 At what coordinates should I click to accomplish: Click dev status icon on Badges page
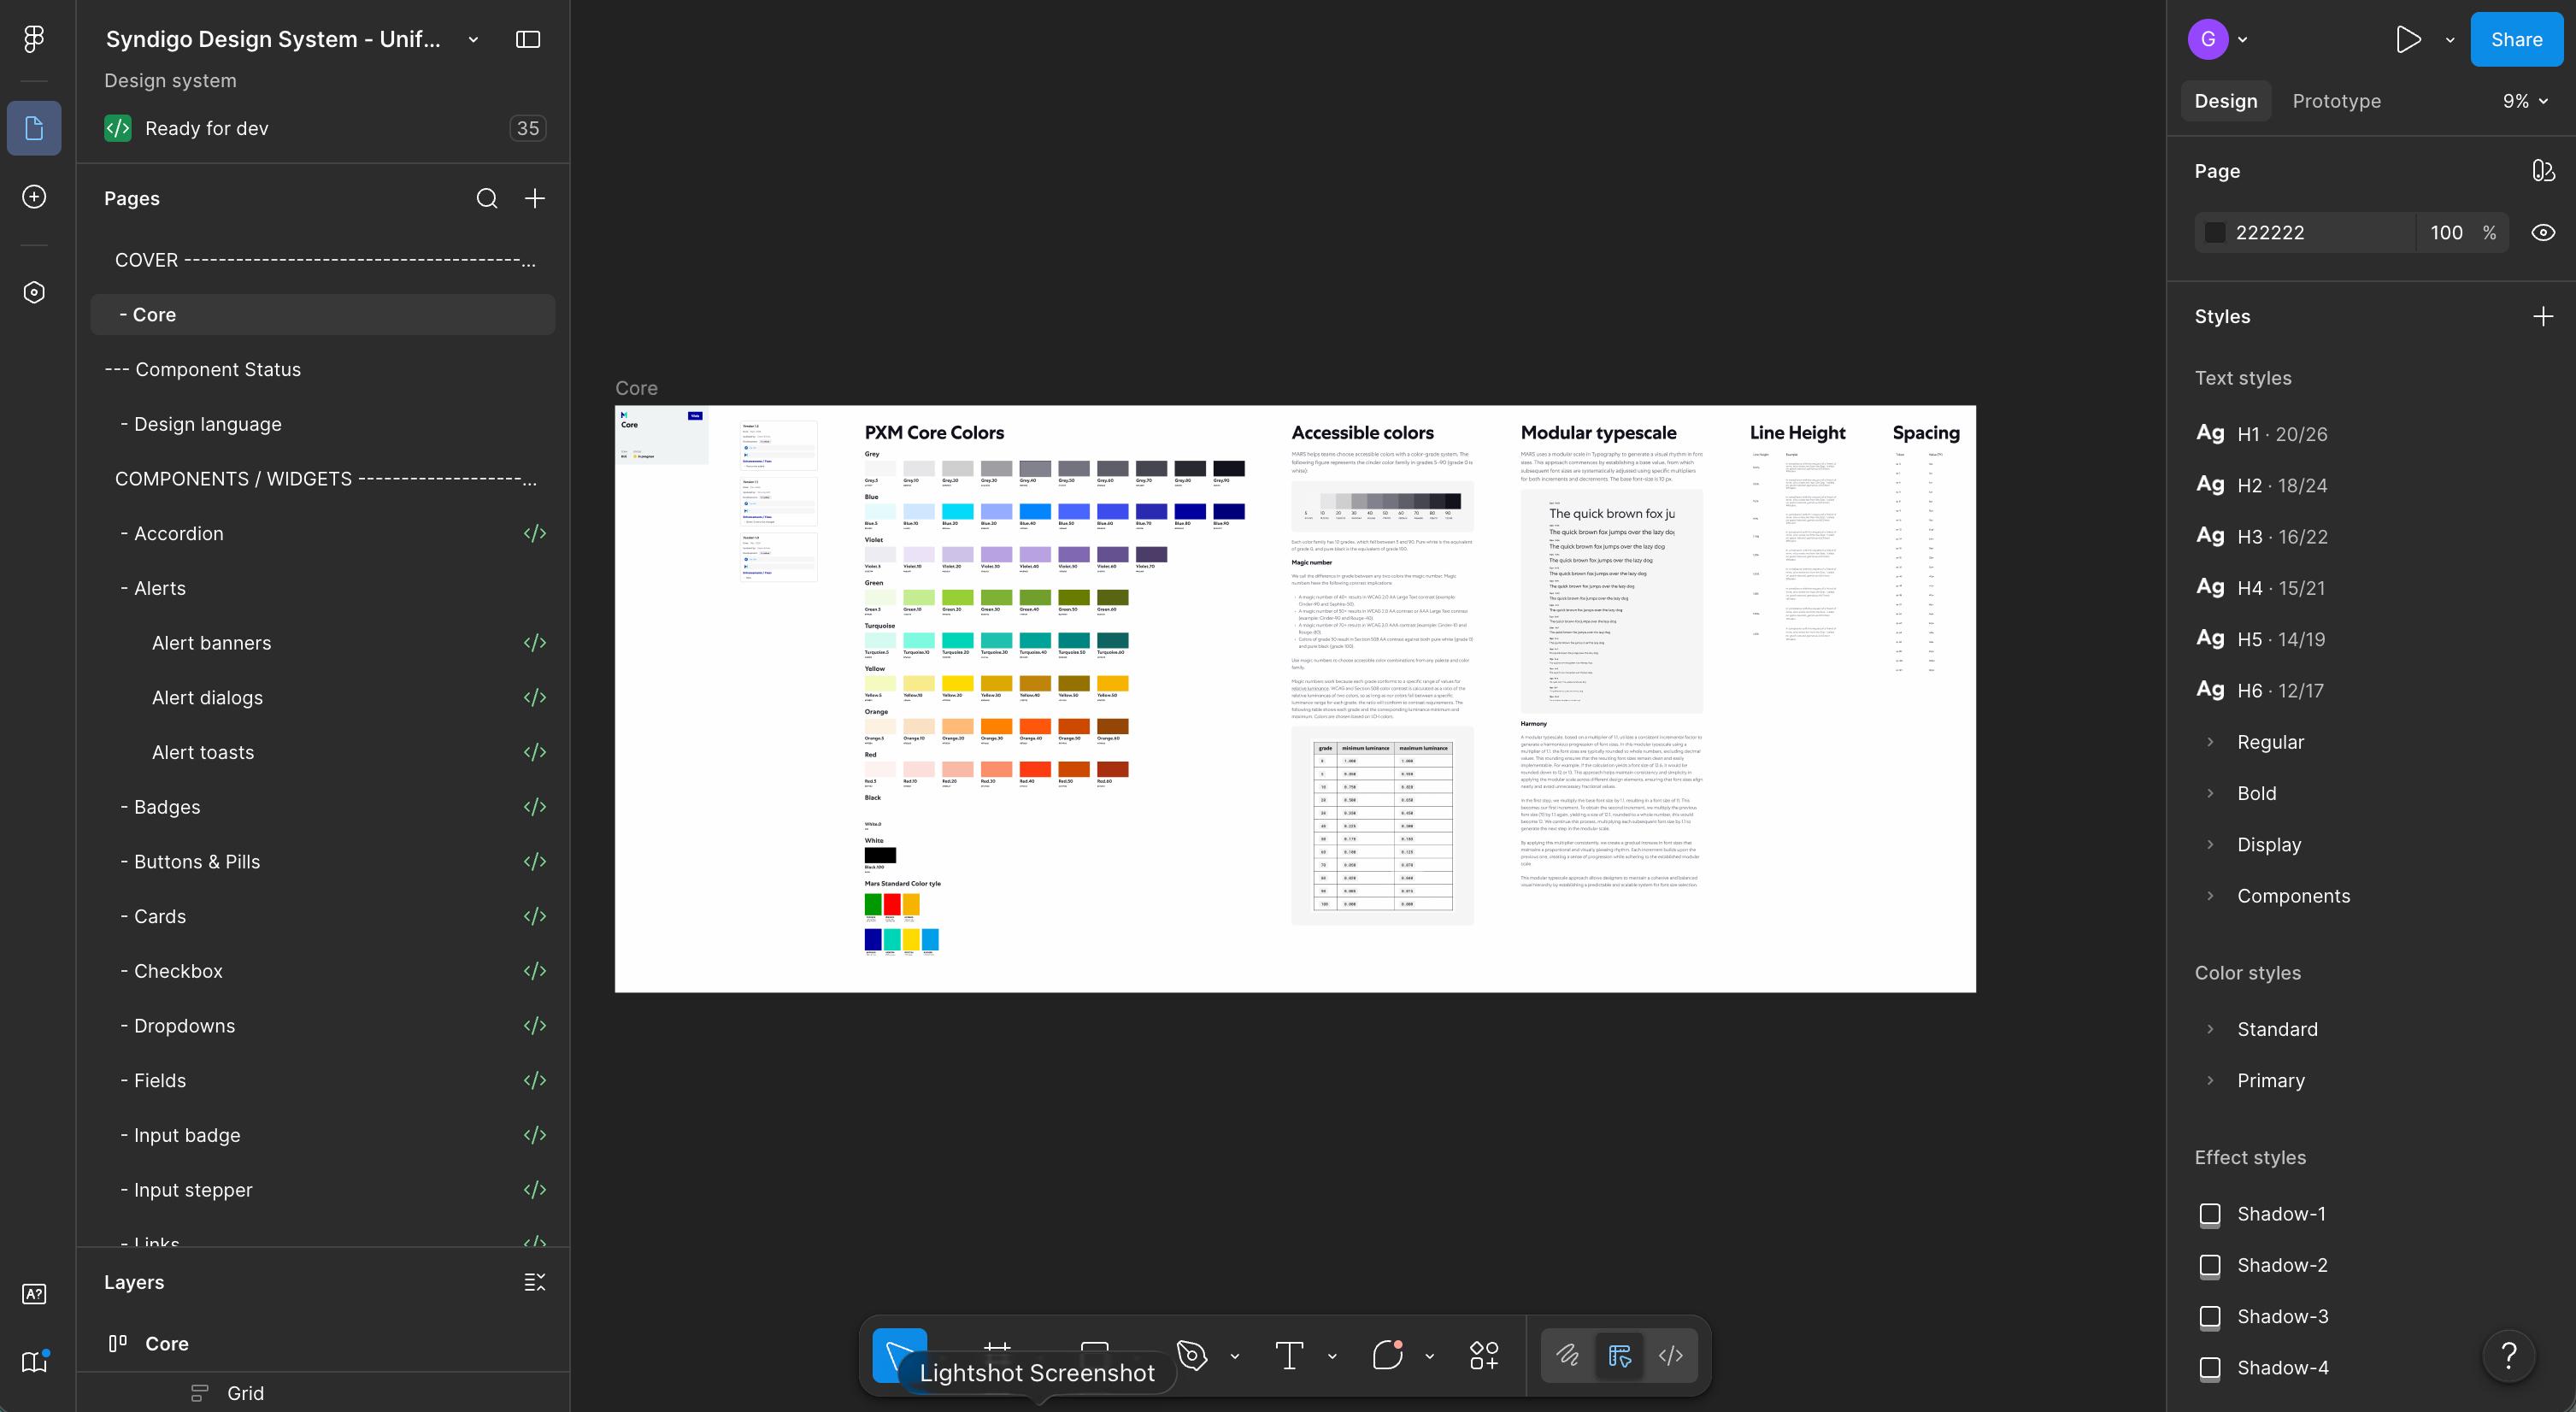(x=535, y=807)
